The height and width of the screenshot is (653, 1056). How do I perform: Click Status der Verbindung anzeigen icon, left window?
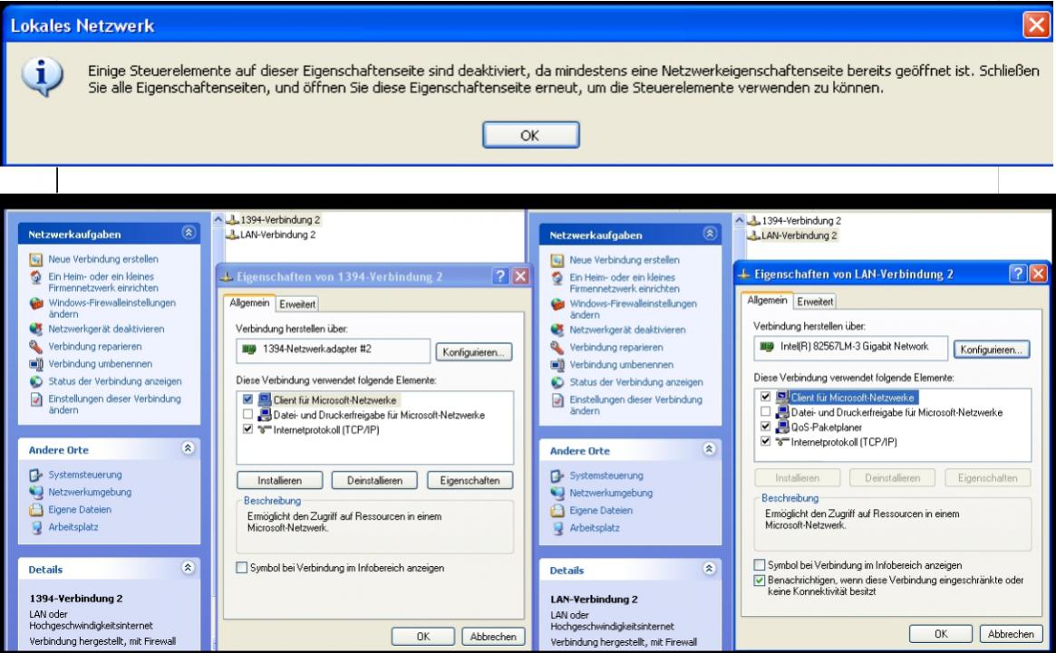point(35,381)
